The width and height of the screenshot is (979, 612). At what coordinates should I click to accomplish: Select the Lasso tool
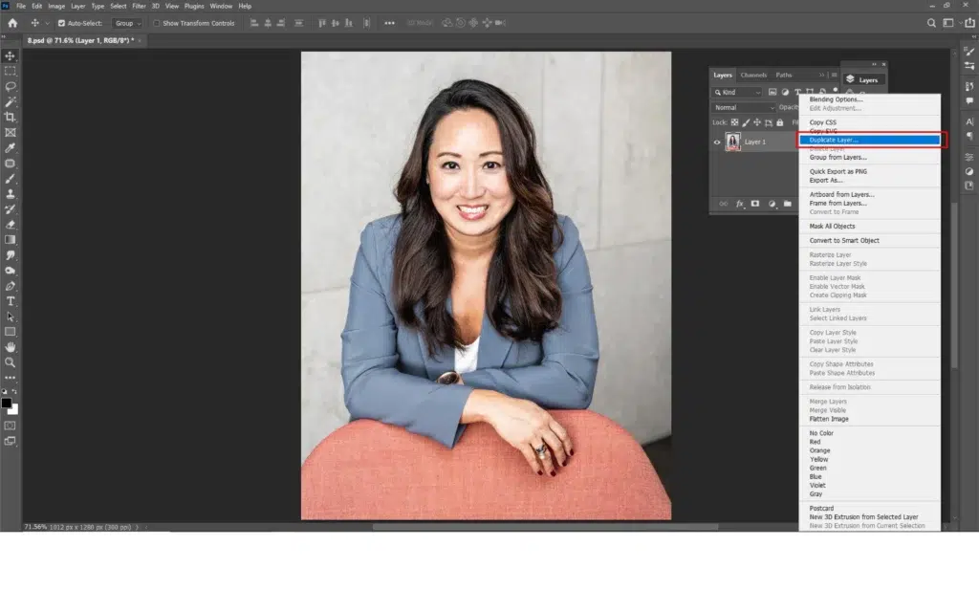(x=11, y=86)
